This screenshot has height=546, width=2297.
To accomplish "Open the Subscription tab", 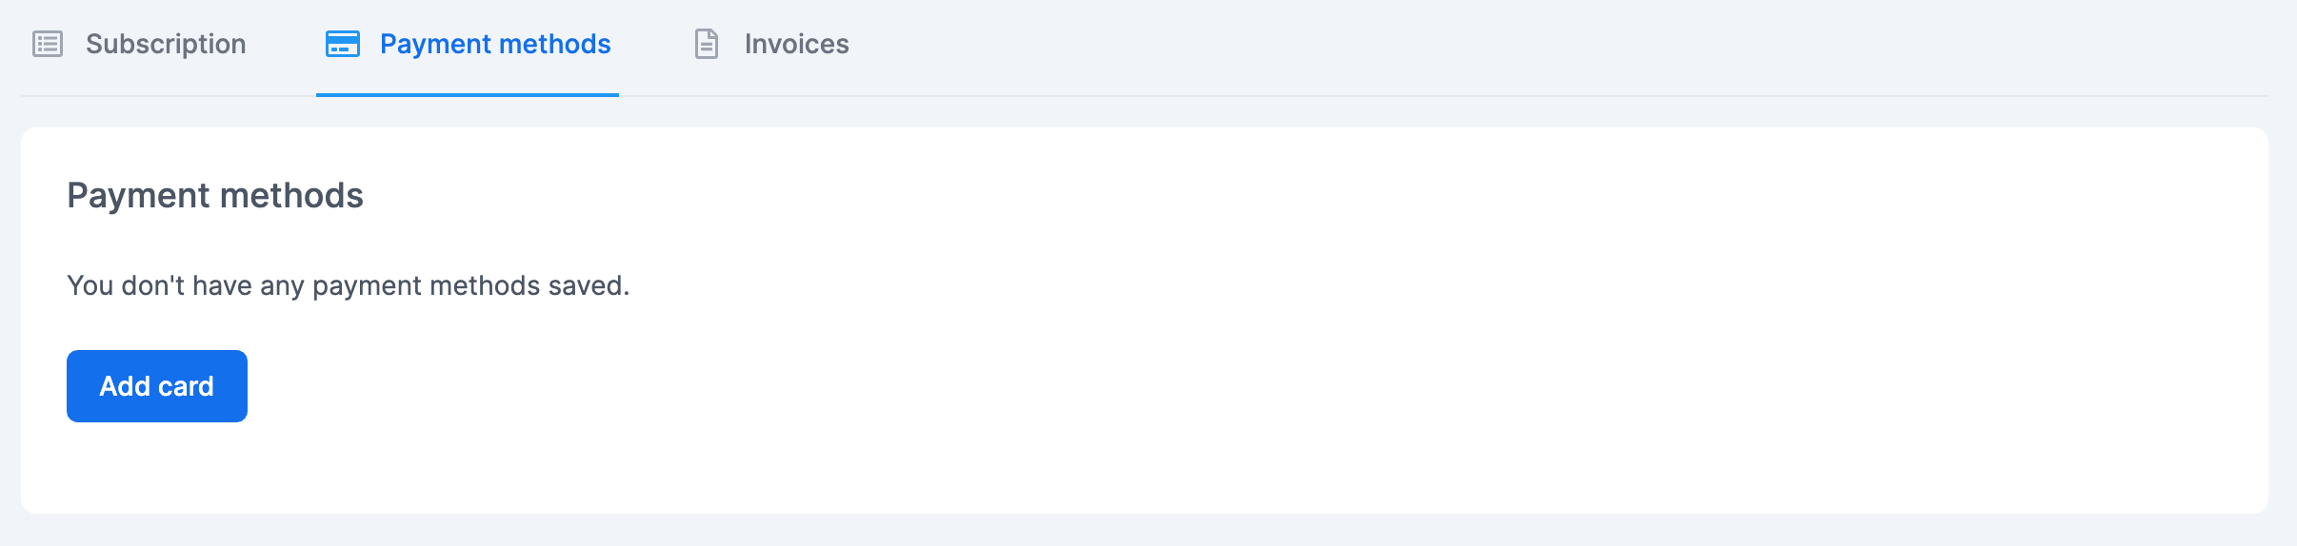I will pyautogui.click(x=139, y=45).
